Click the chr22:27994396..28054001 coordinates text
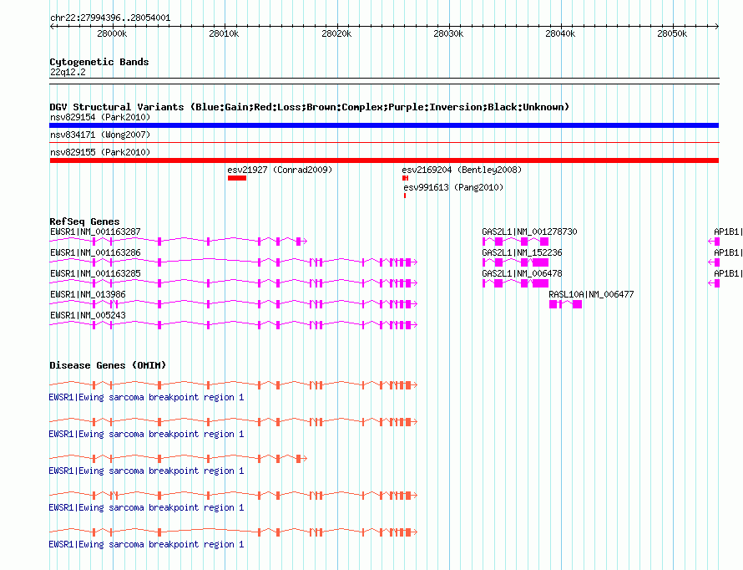Screen dimensions: 743x570 110,18
